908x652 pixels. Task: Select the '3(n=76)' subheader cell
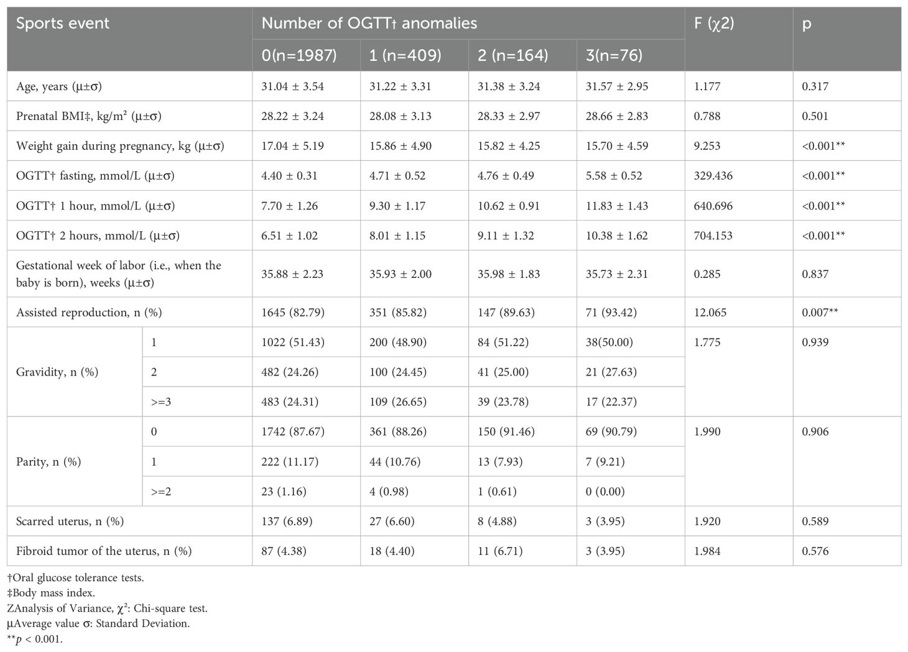point(614,55)
